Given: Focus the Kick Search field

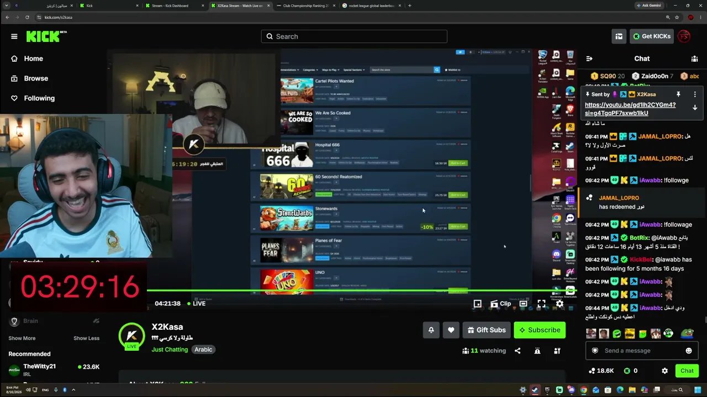Looking at the screenshot, I should click(354, 36).
